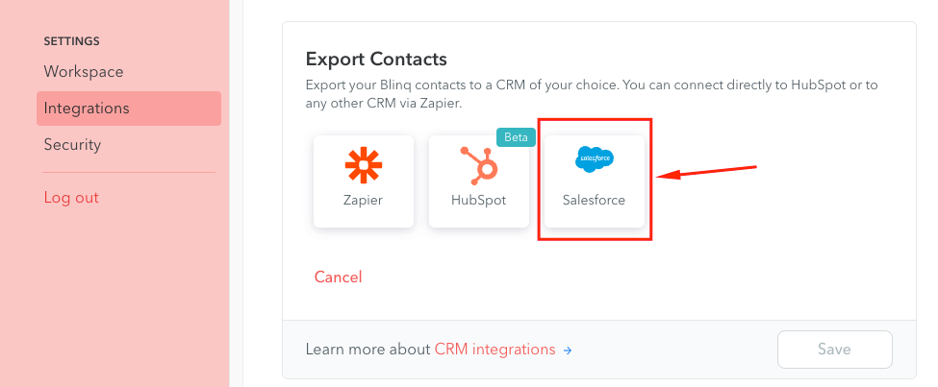Click the orange Zapier asterisk logo
The image size is (938, 387).
click(x=364, y=165)
